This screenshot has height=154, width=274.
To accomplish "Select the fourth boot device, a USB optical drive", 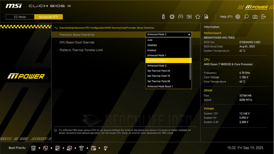I will click(69, 148).
